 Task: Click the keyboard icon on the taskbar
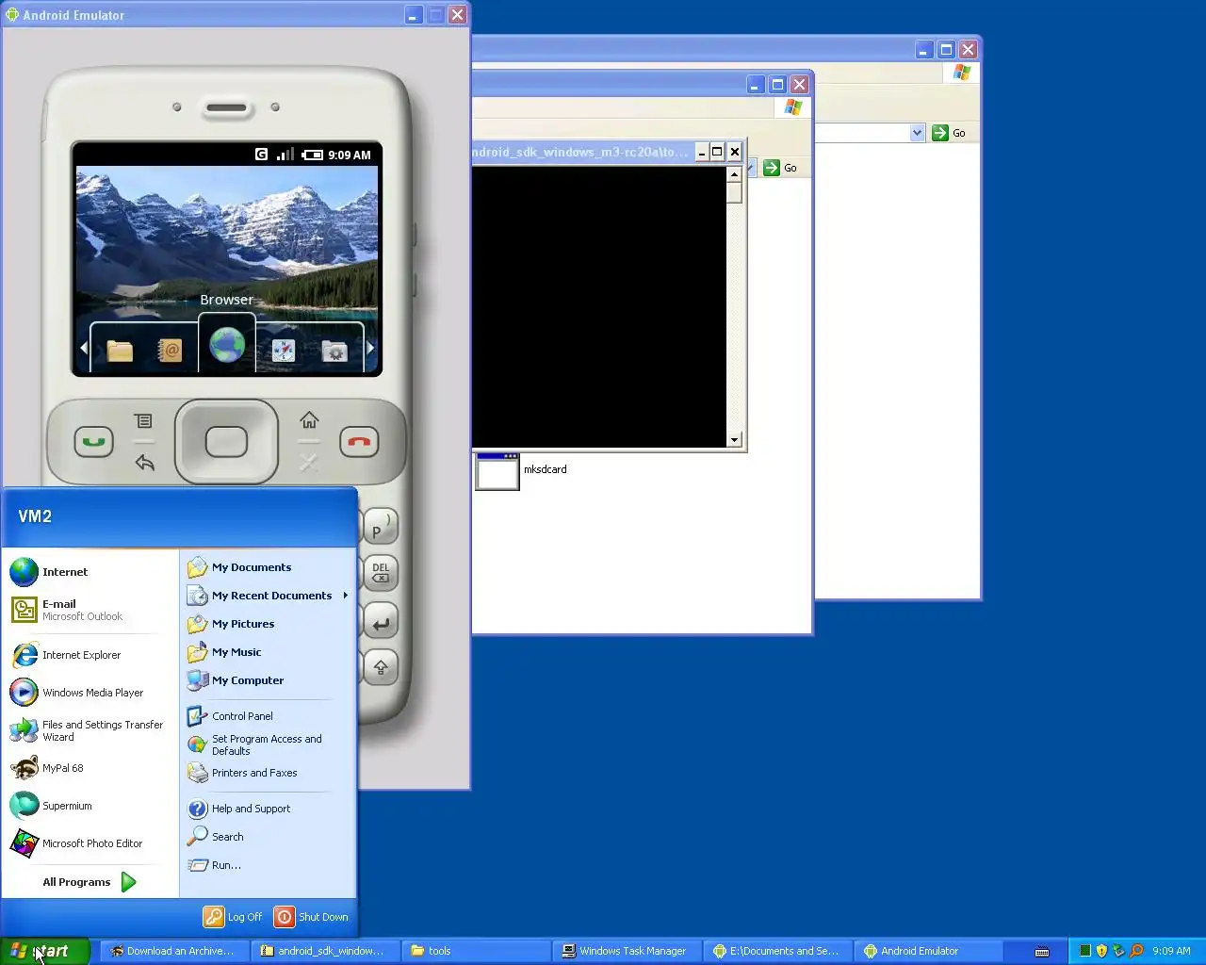1042,951
